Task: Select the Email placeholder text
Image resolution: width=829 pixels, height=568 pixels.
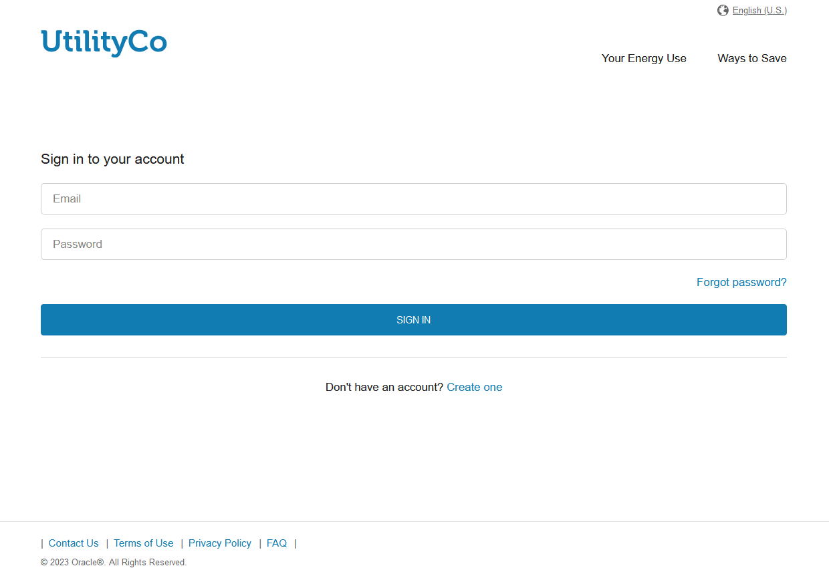Action: (x=67, y=198)
